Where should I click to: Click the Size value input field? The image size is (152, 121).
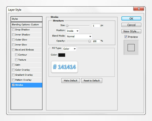(96, 26)
